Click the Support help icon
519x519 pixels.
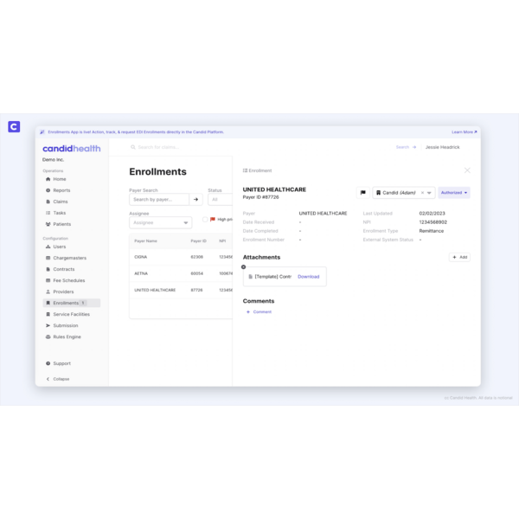point(48,363)
